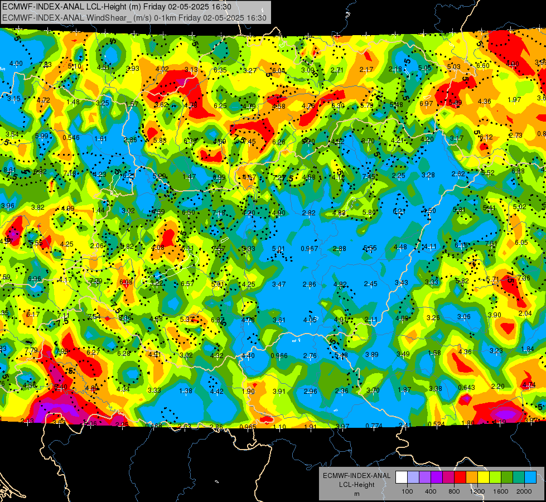This screenshot has width=546, height=502.
Task: Select the light blue legend swatch at far right
Action: [531, 477]
